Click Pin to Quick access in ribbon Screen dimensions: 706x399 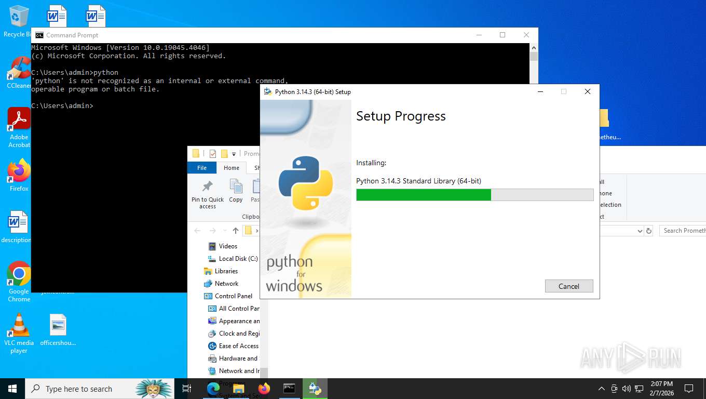point(208,195)
